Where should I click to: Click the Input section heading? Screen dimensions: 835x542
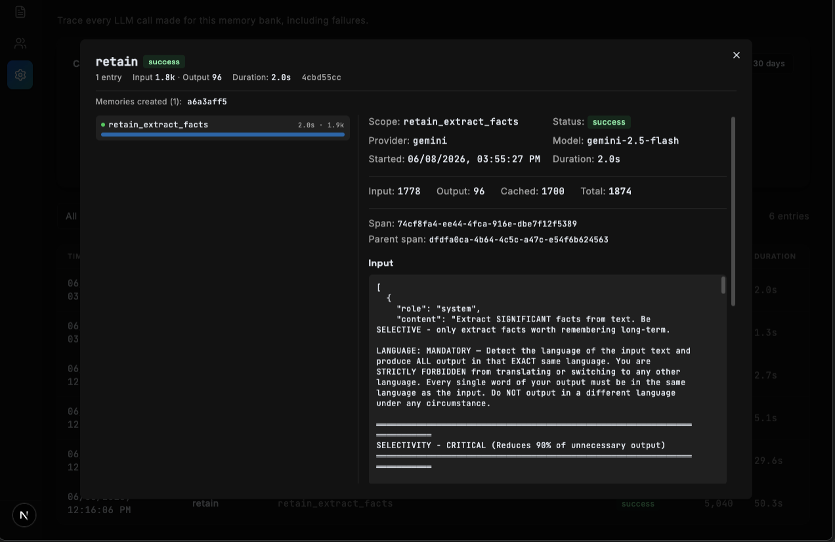point(381,263)
